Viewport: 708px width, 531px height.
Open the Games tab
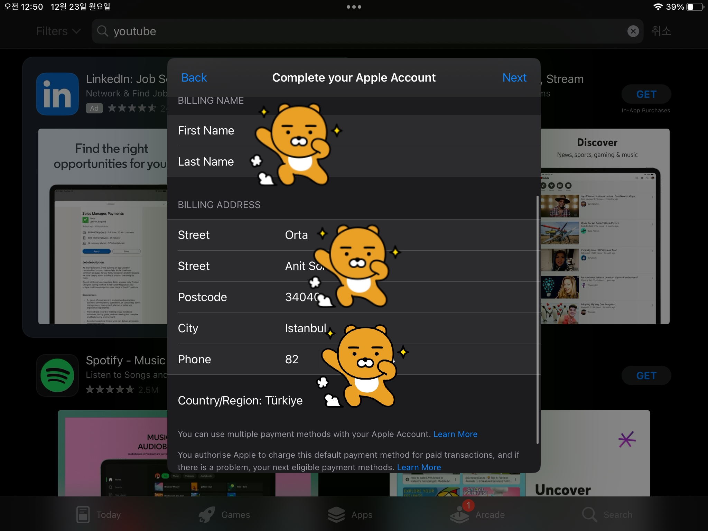224,514
